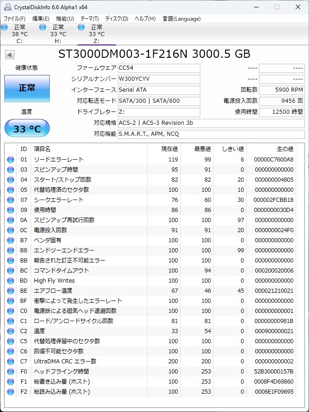The width and height of the screenshot is (309, 412).
Task: Click raw value 00000C7600A8
Action: 274,160
